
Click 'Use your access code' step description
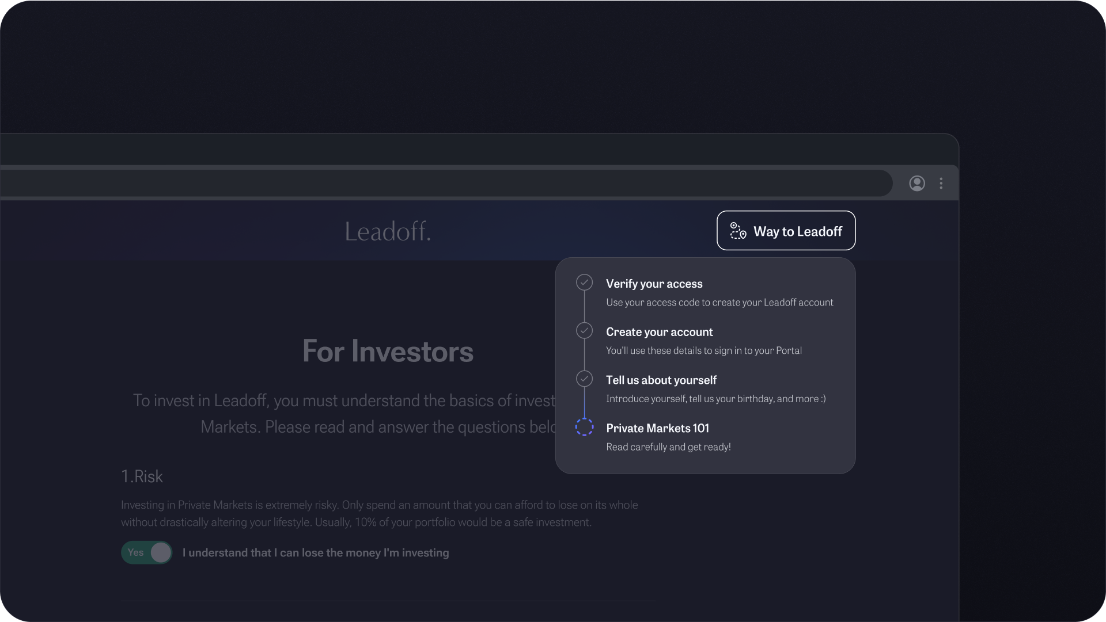point(719,303)
